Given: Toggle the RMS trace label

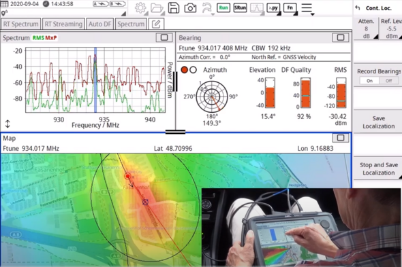Looking at the screenshot, I should [x=38, y=38].
